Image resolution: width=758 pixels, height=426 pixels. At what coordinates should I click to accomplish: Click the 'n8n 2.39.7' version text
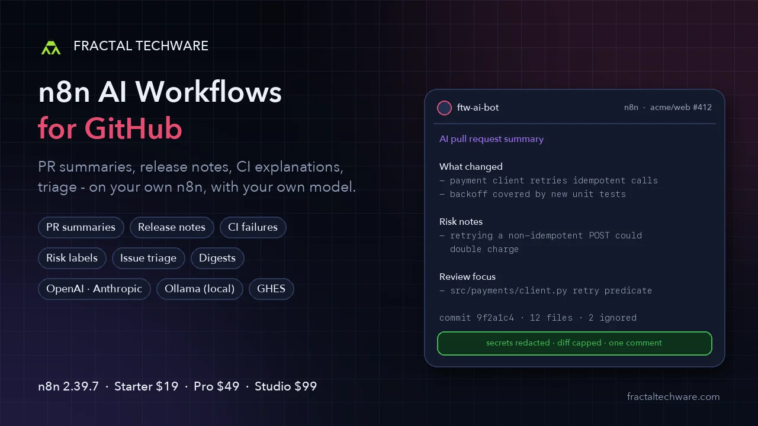pos(68,386)
